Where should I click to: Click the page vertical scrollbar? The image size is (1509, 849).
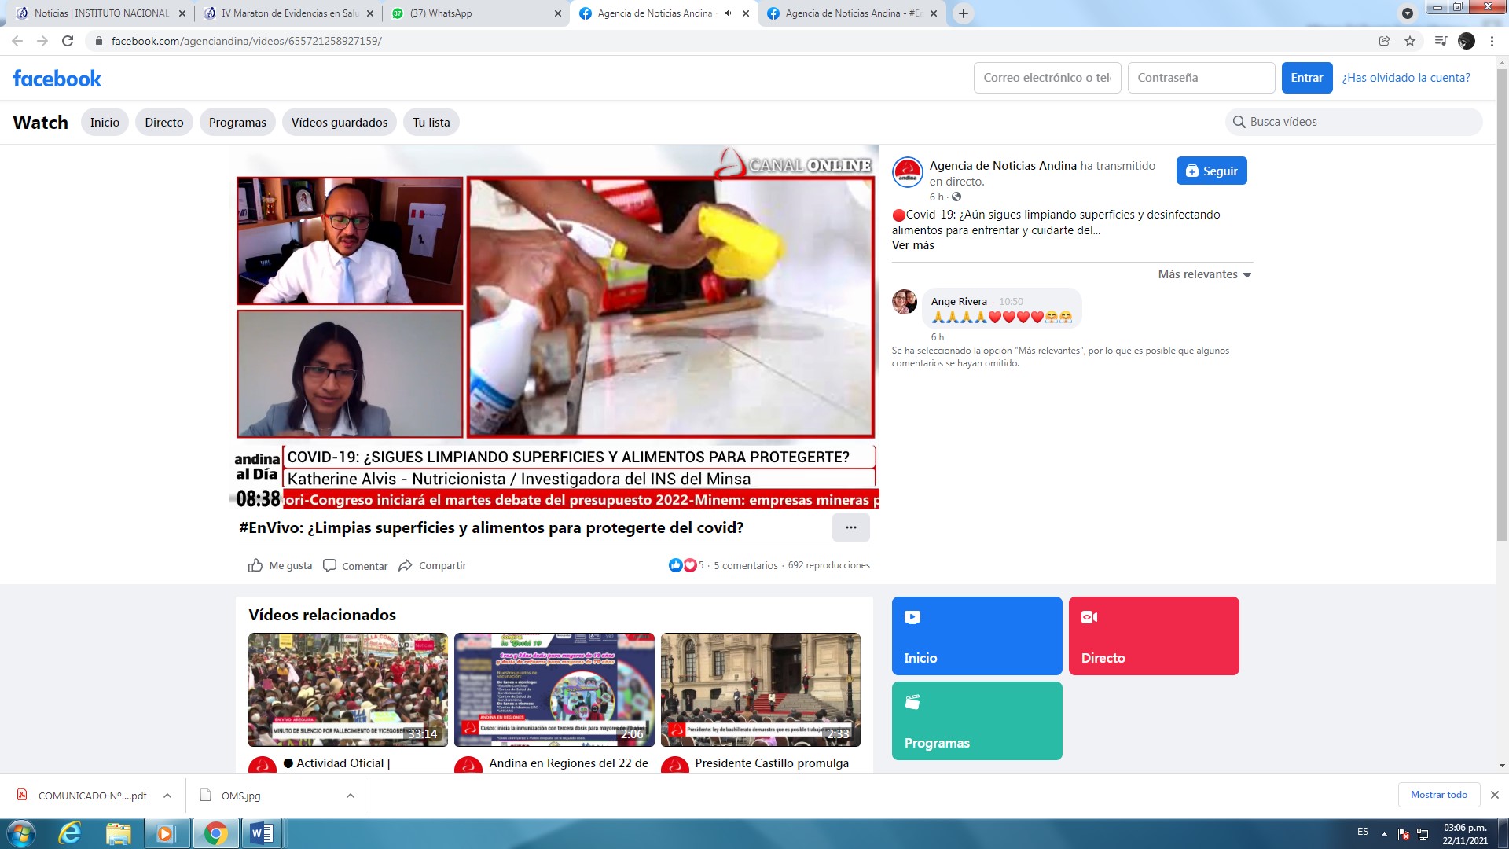coord(1502,305)
